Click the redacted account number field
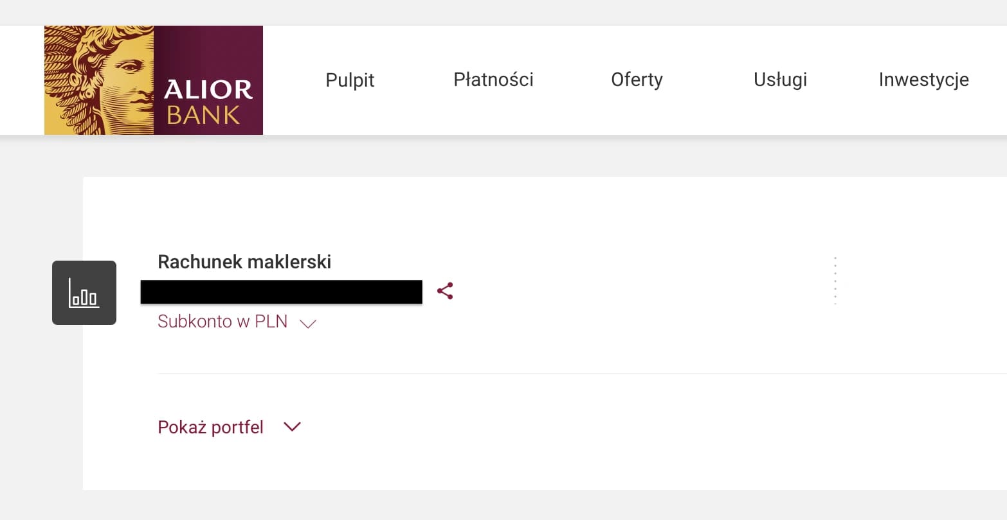This screenshot has height=520, width=1007. click(281, 291)
